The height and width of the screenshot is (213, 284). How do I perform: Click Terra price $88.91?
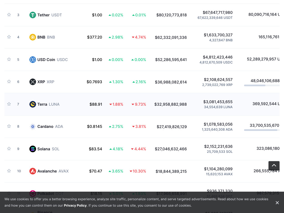(96, 104)
